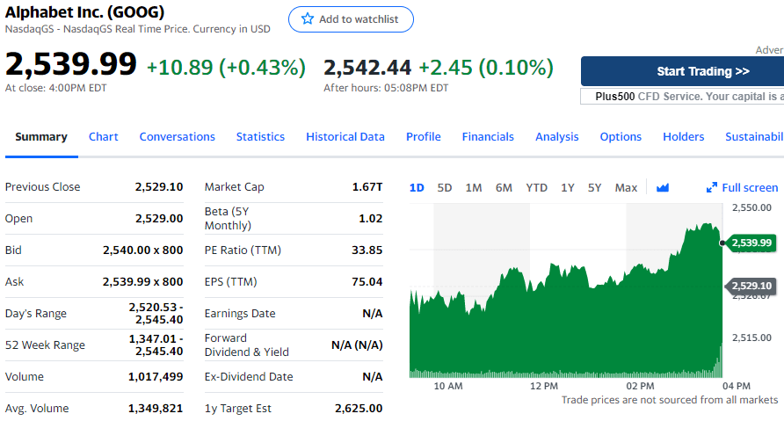Click the star icon in Add to watchlist

(307, 19)
